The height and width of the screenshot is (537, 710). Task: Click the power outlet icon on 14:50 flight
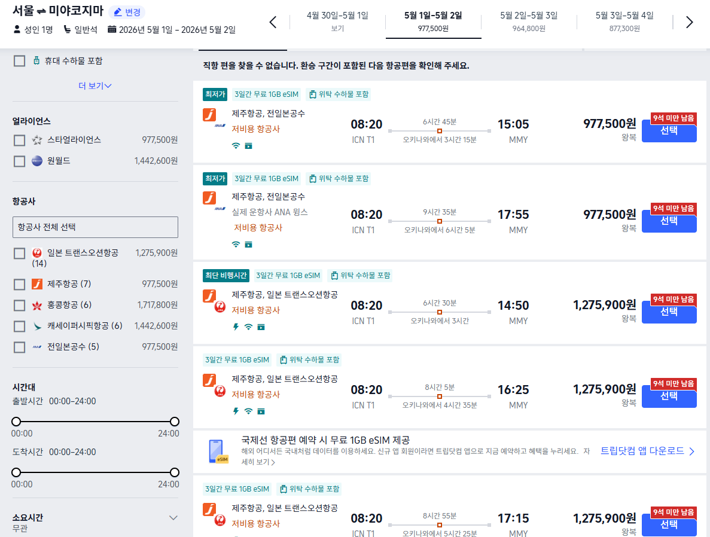click(236, 327)
